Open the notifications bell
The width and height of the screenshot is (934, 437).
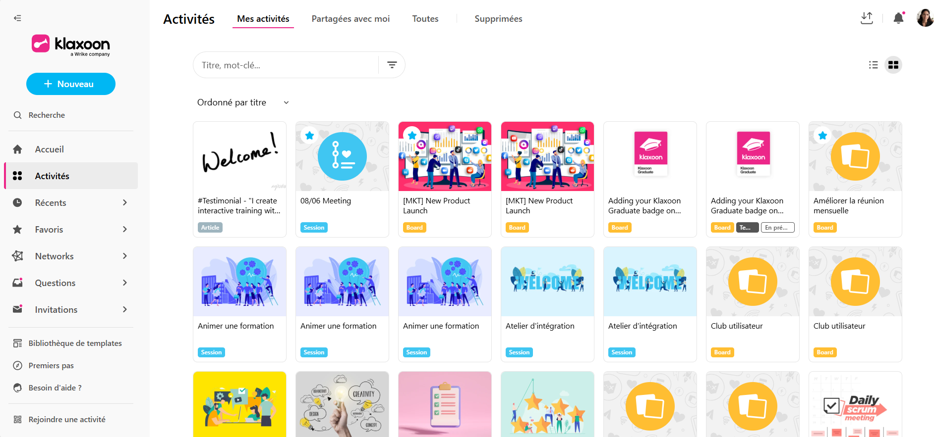898,18
